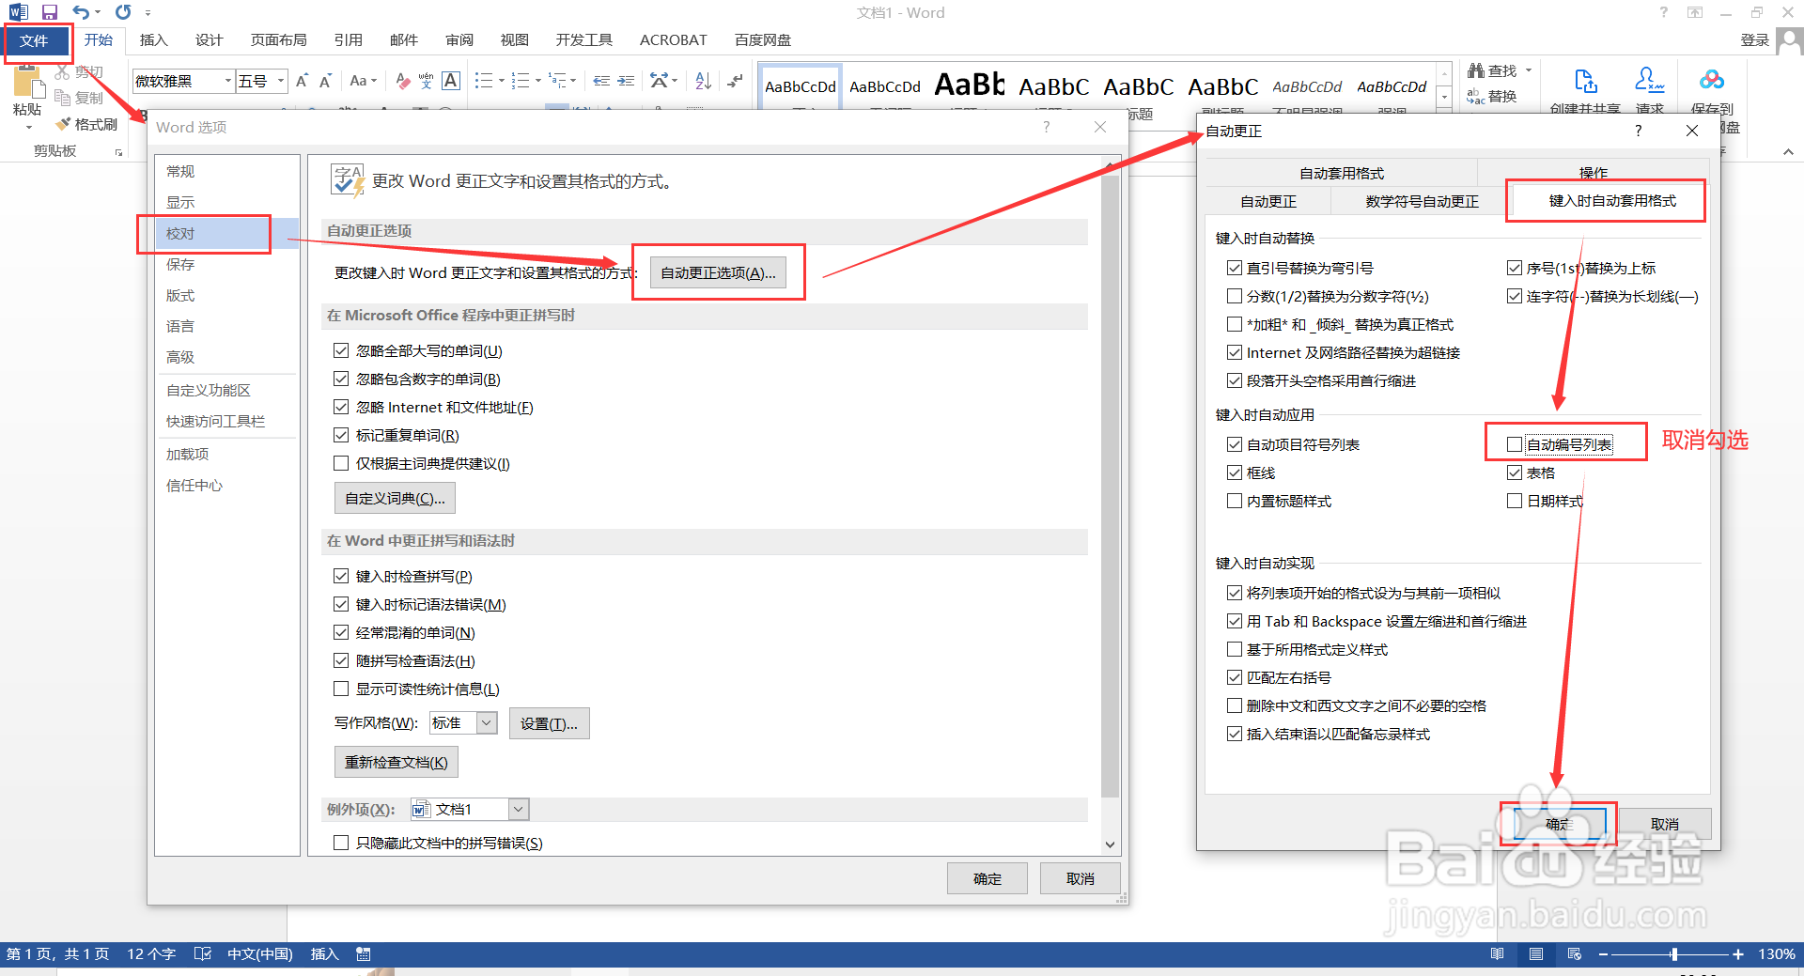Open the font size 五号 dropdown
The image size is (1804, 976).
(280, 81)
